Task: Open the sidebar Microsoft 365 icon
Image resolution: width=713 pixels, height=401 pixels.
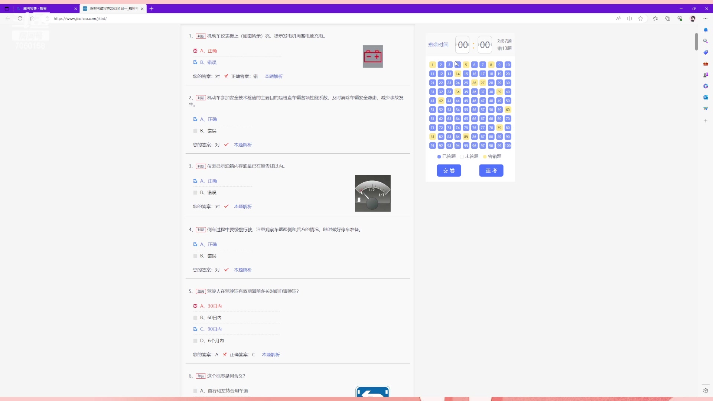Action: pyautogui.click(x=706, y=86)
